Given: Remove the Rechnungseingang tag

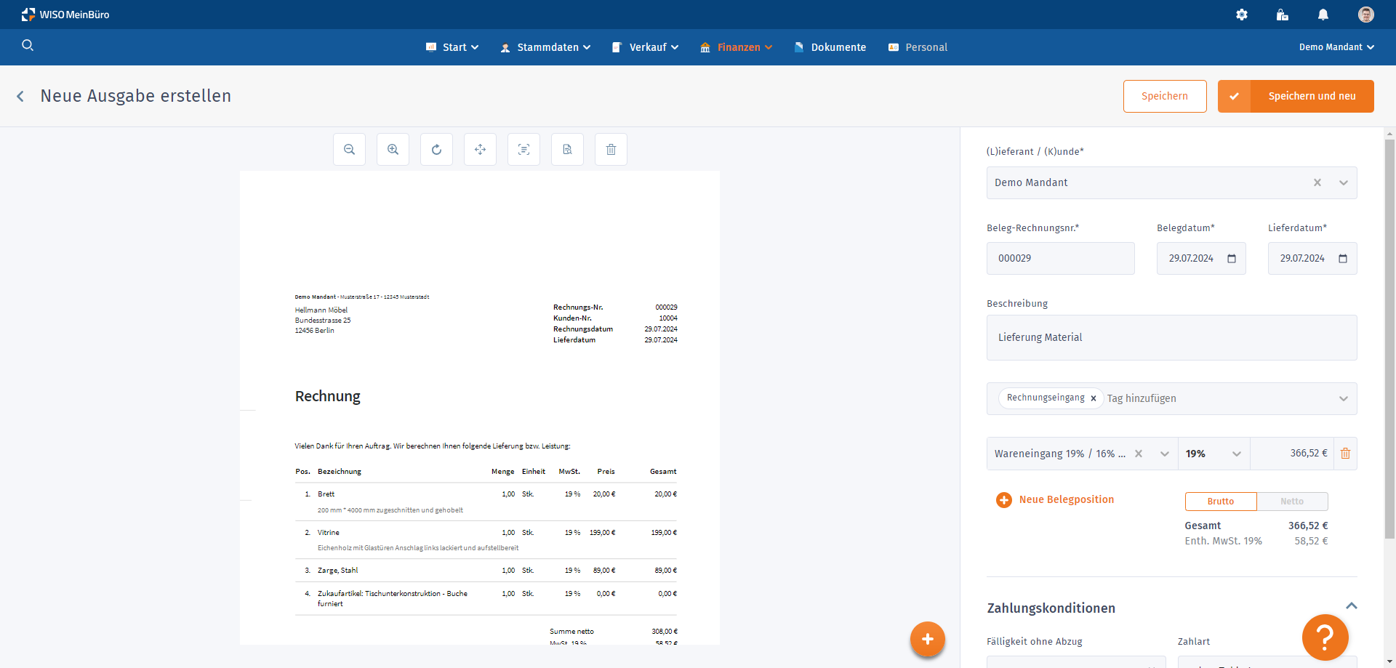Looking at the screenshot, I should point(1093,398).
